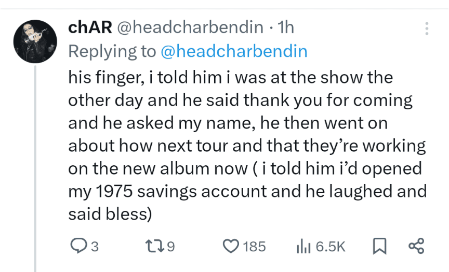Click the reply speech bubble icon
This screenshot has width=449, height=272.
78,246
